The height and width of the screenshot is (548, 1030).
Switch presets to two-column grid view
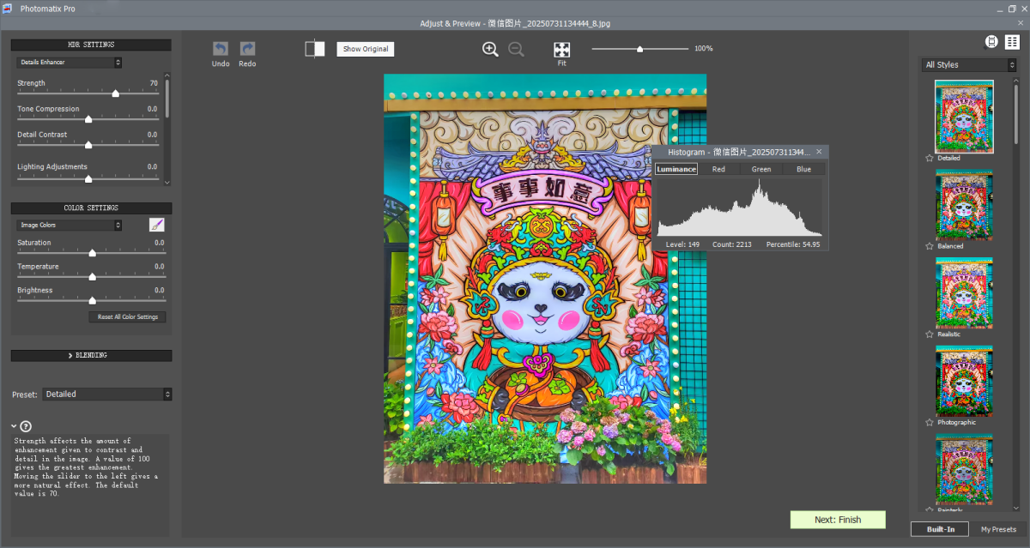tap(1012, 42)
